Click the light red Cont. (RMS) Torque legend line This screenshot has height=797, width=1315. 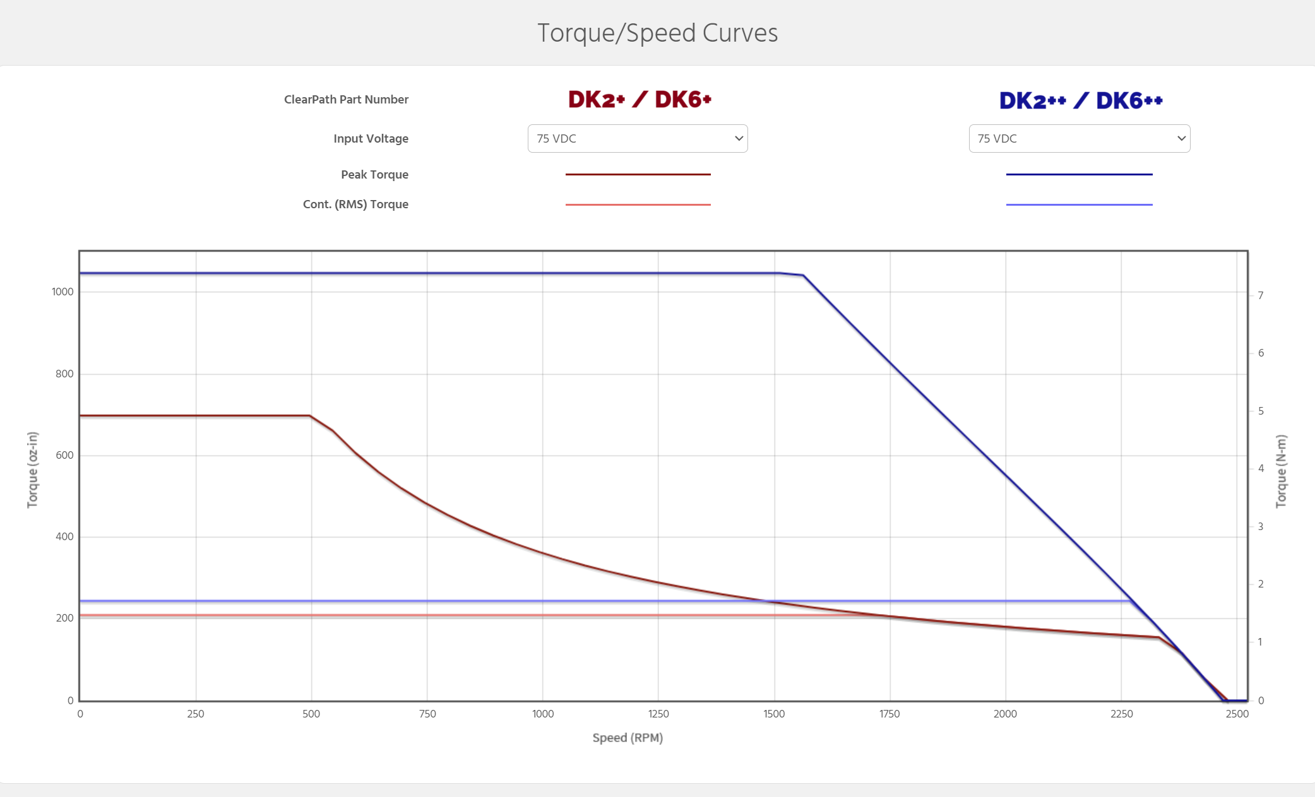coord(638,204)
